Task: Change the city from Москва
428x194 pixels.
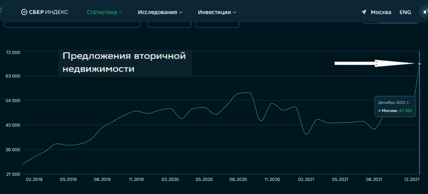Action: [381, 12]
